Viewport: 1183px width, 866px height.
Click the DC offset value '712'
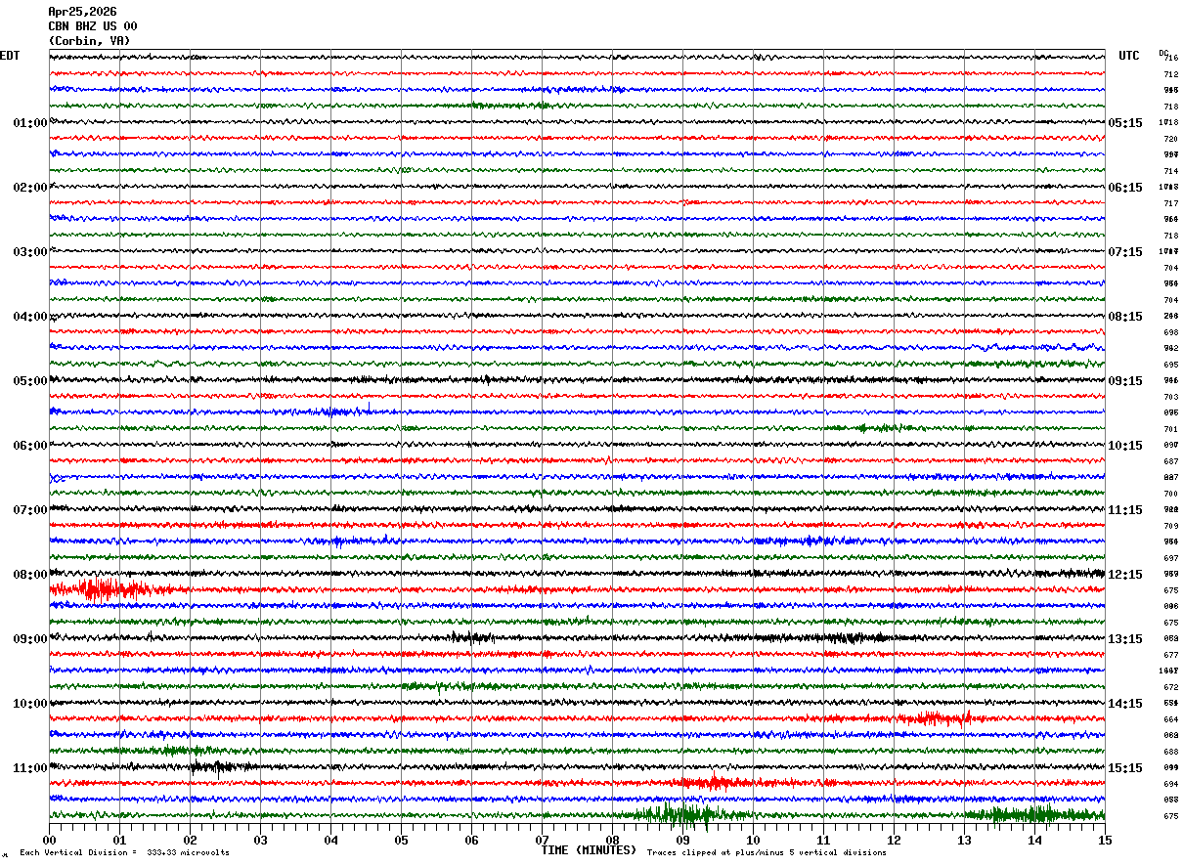[1170, 74]
